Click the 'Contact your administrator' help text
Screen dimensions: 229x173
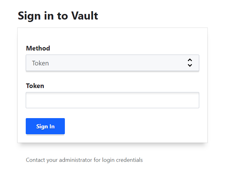tap(84, 160)
